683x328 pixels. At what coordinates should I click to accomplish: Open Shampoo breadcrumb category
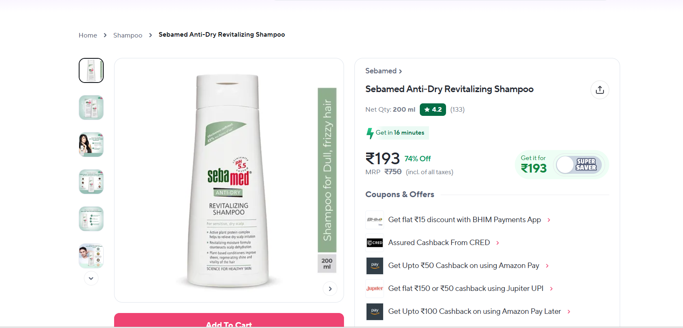coord(127,35)
